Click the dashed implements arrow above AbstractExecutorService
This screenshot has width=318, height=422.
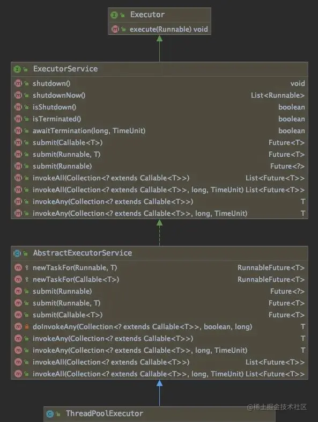click(x=159, y=233)
